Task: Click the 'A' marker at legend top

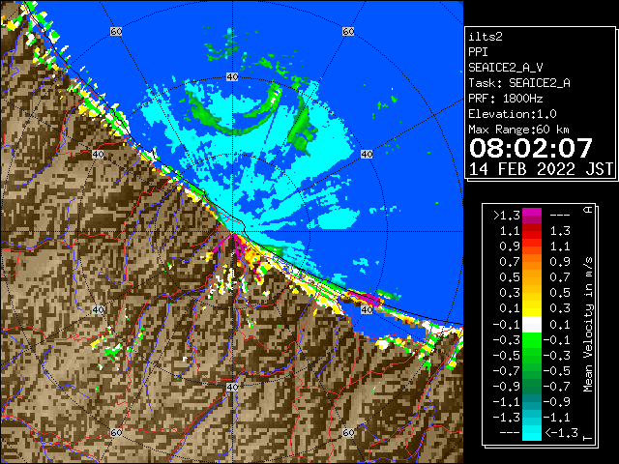Action: [588, 210]
